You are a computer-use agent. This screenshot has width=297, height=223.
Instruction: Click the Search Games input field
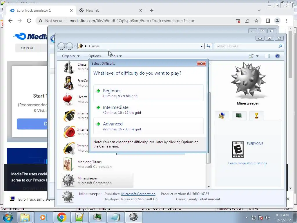click(x=246, y=46)
